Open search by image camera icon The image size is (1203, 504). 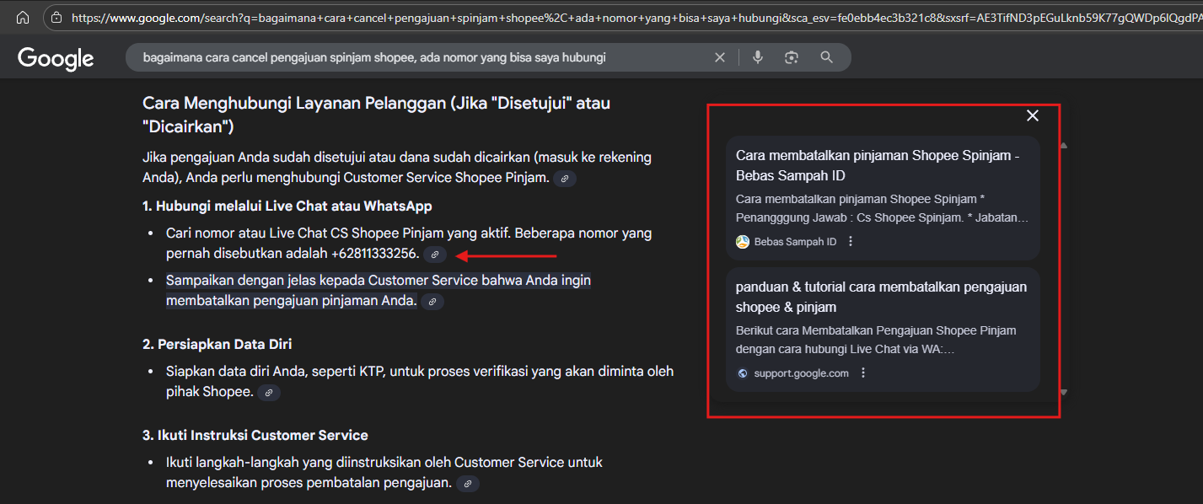click(792, 57)
